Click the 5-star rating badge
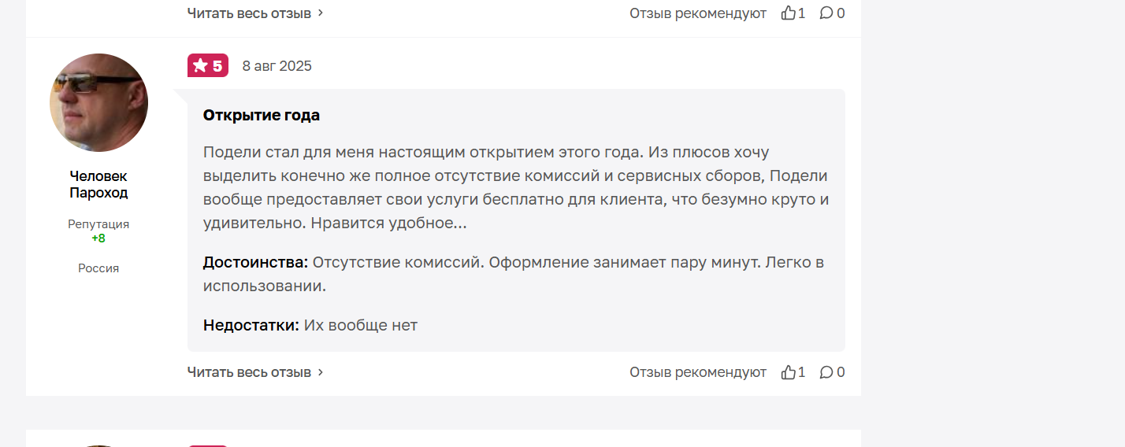 point(208,65)
